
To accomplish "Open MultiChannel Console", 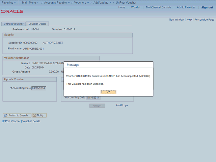I will point(158,7).
